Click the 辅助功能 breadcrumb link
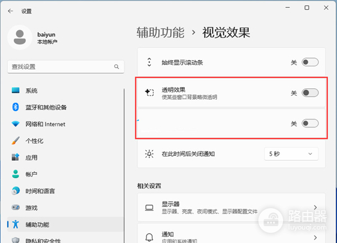The height and width of the screenshot is (243, 337). pyautogui.click(x=161, y=33)
